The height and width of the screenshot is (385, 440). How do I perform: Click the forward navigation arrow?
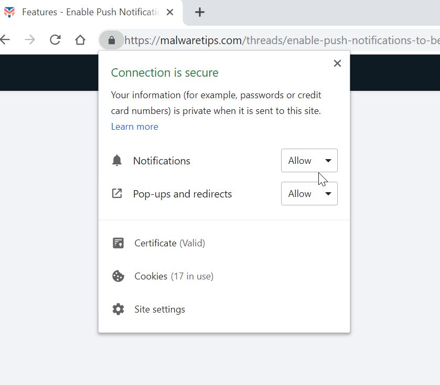coord(30,40)
